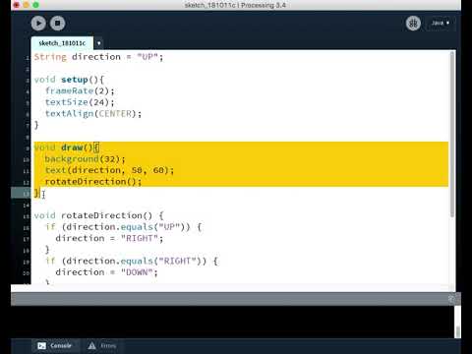This screenshot has height=354, width=472.
Task: Click line number 13 in gutter
Action: click(x=27, y=194)
